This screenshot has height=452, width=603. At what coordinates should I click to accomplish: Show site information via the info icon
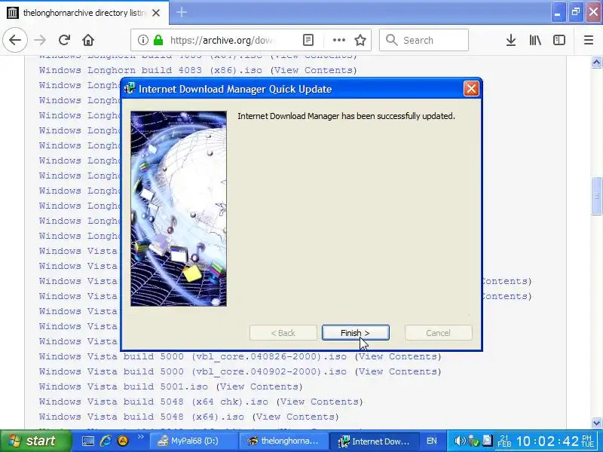click(142, 40)
